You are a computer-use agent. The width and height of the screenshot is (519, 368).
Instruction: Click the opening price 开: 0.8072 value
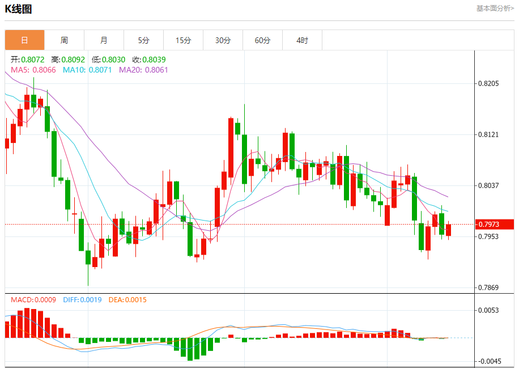(27, 60)
